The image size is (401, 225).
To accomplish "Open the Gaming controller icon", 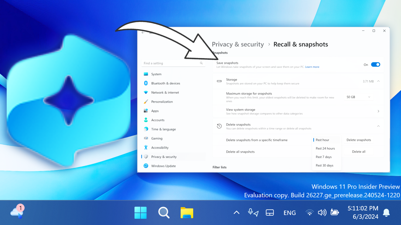I will pyautogui.click(x=146, y=138).
